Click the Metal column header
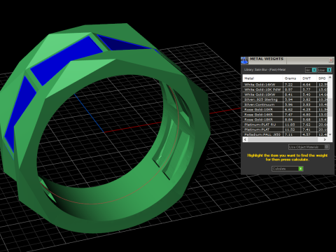This screenshot has height=252, width=336. [x=263, y=78]
